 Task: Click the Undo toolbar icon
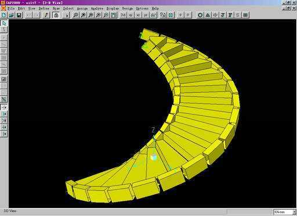click(29, 15)
